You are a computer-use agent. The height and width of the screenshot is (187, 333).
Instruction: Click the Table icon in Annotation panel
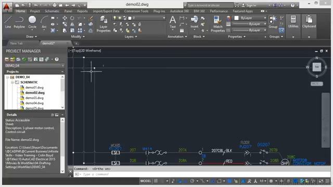tap(182, 31)
